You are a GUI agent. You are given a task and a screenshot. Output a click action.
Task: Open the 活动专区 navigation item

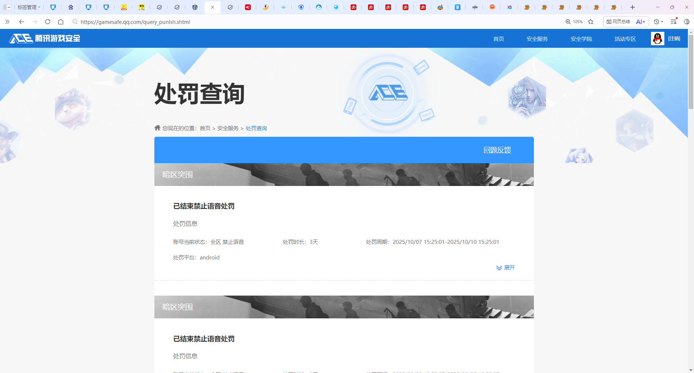625,39
